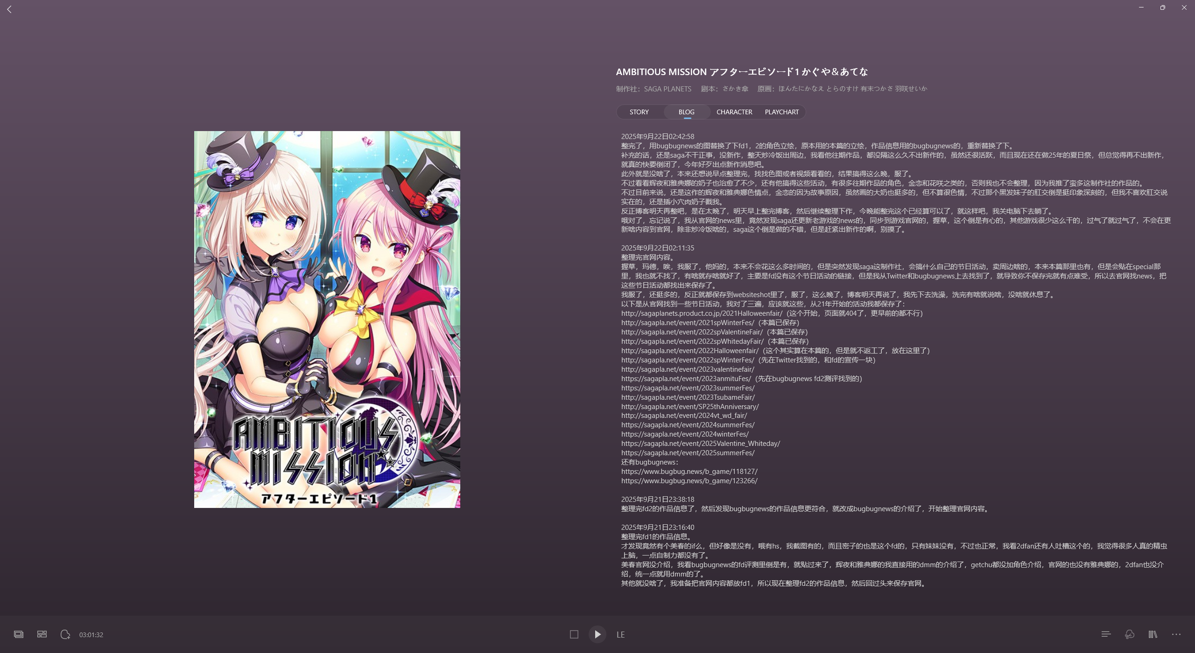Click the line 整理完fd1的作品信息。

656,537
